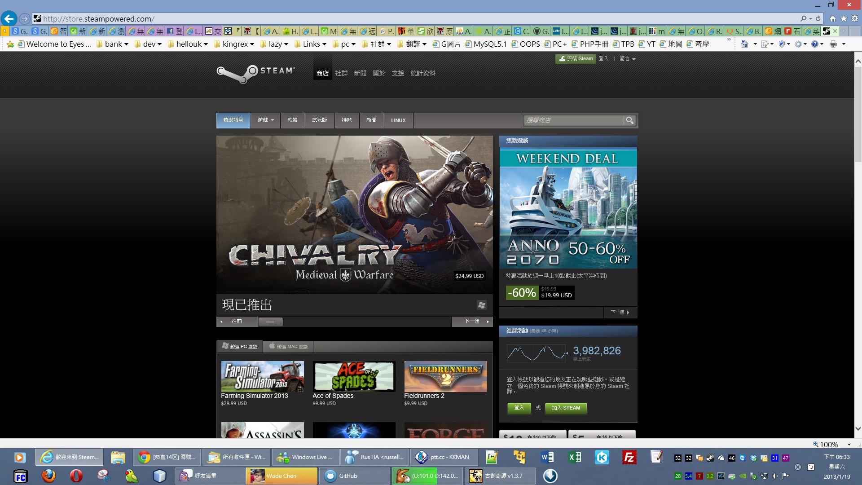862x485 pixels.
Task: Open the 語言 language dropdown
Action: [x=628, y=59]
